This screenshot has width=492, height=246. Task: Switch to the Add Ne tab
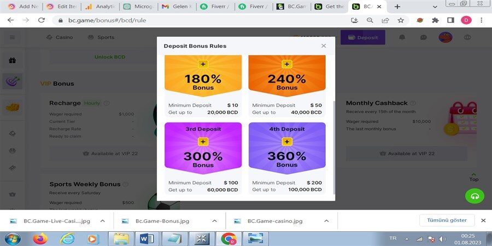click(24, 7)
